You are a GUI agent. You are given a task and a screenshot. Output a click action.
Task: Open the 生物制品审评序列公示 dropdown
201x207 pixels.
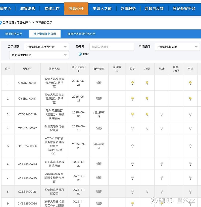tap(46, 47)
